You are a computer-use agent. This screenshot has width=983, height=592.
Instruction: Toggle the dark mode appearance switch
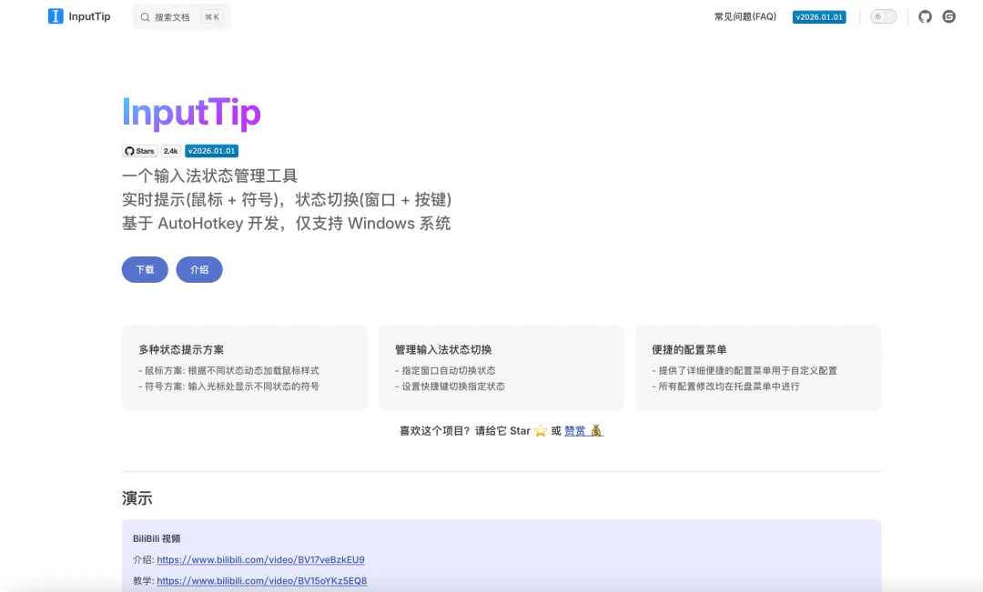point(883,17)
